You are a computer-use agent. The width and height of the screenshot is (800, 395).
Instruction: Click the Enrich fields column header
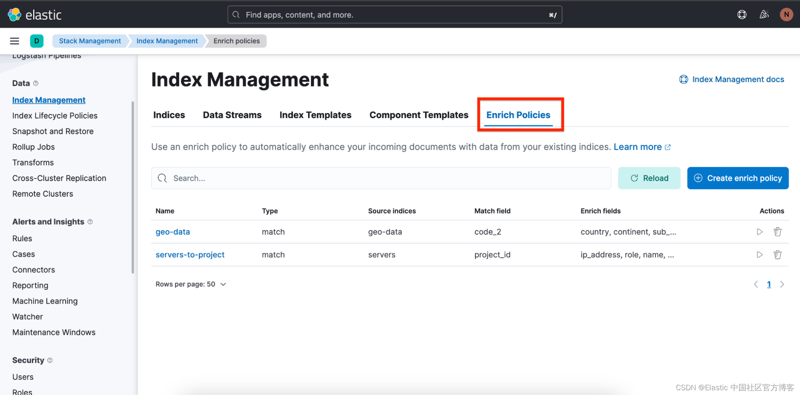point(600,211)
